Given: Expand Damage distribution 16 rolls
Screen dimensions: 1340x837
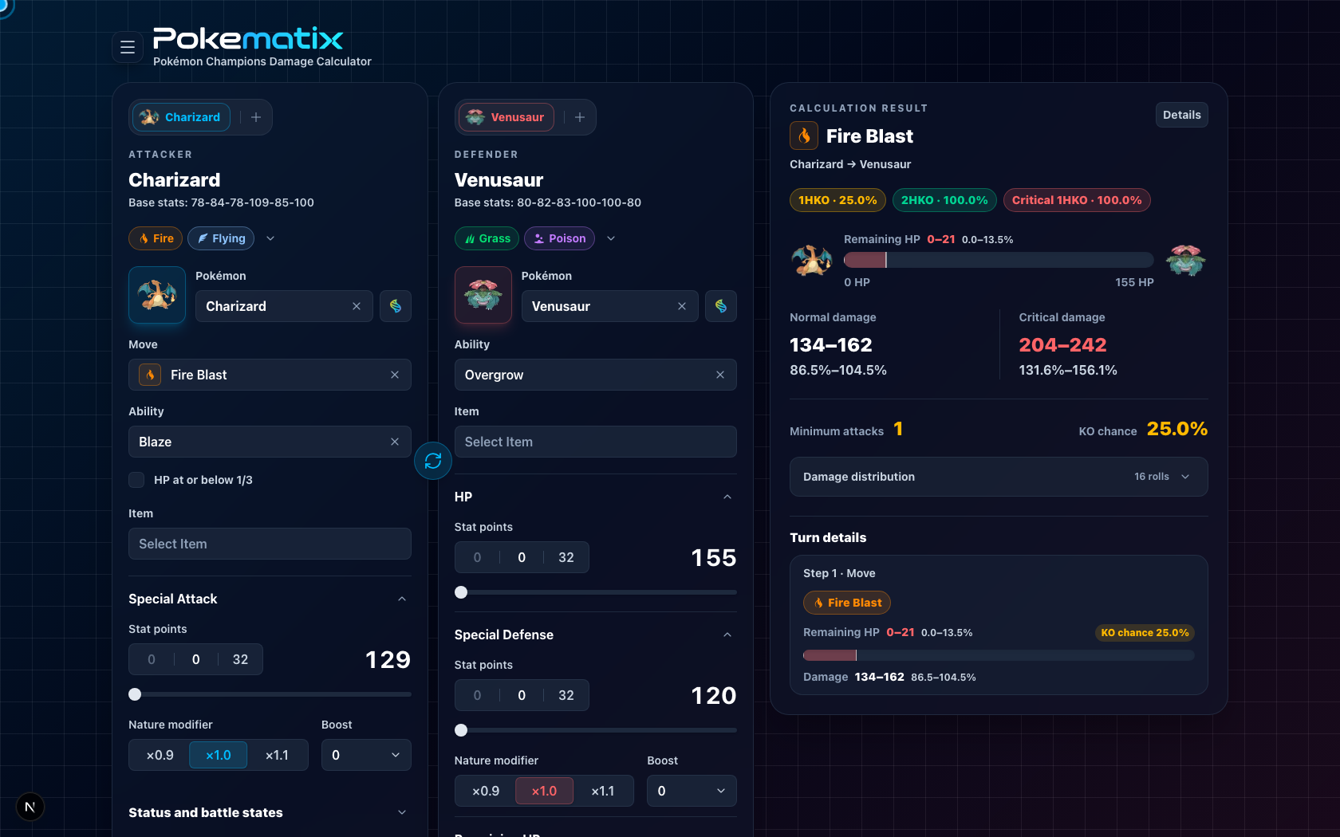Looking at the screenshot, I should 999,477.
